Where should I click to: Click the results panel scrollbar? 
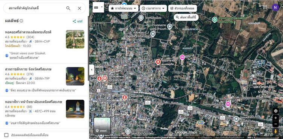pyautogui.click(x=88, y=48)
